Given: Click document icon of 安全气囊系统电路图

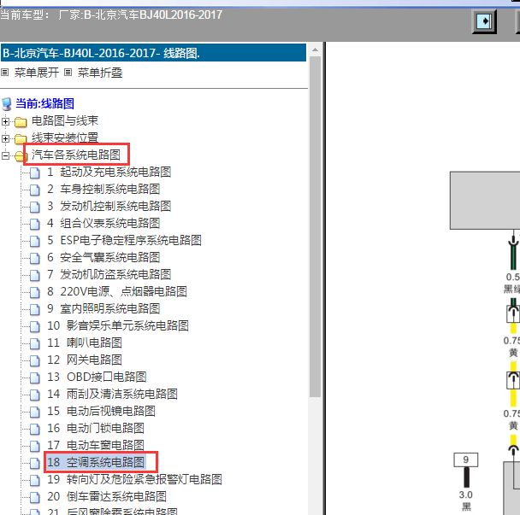Looking at the screenshot, I should coord(34,258).
